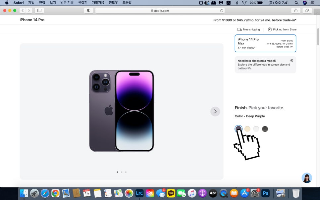Open the 파일 menu
Viewport: 320px width, 200px height.
point(31,3)
